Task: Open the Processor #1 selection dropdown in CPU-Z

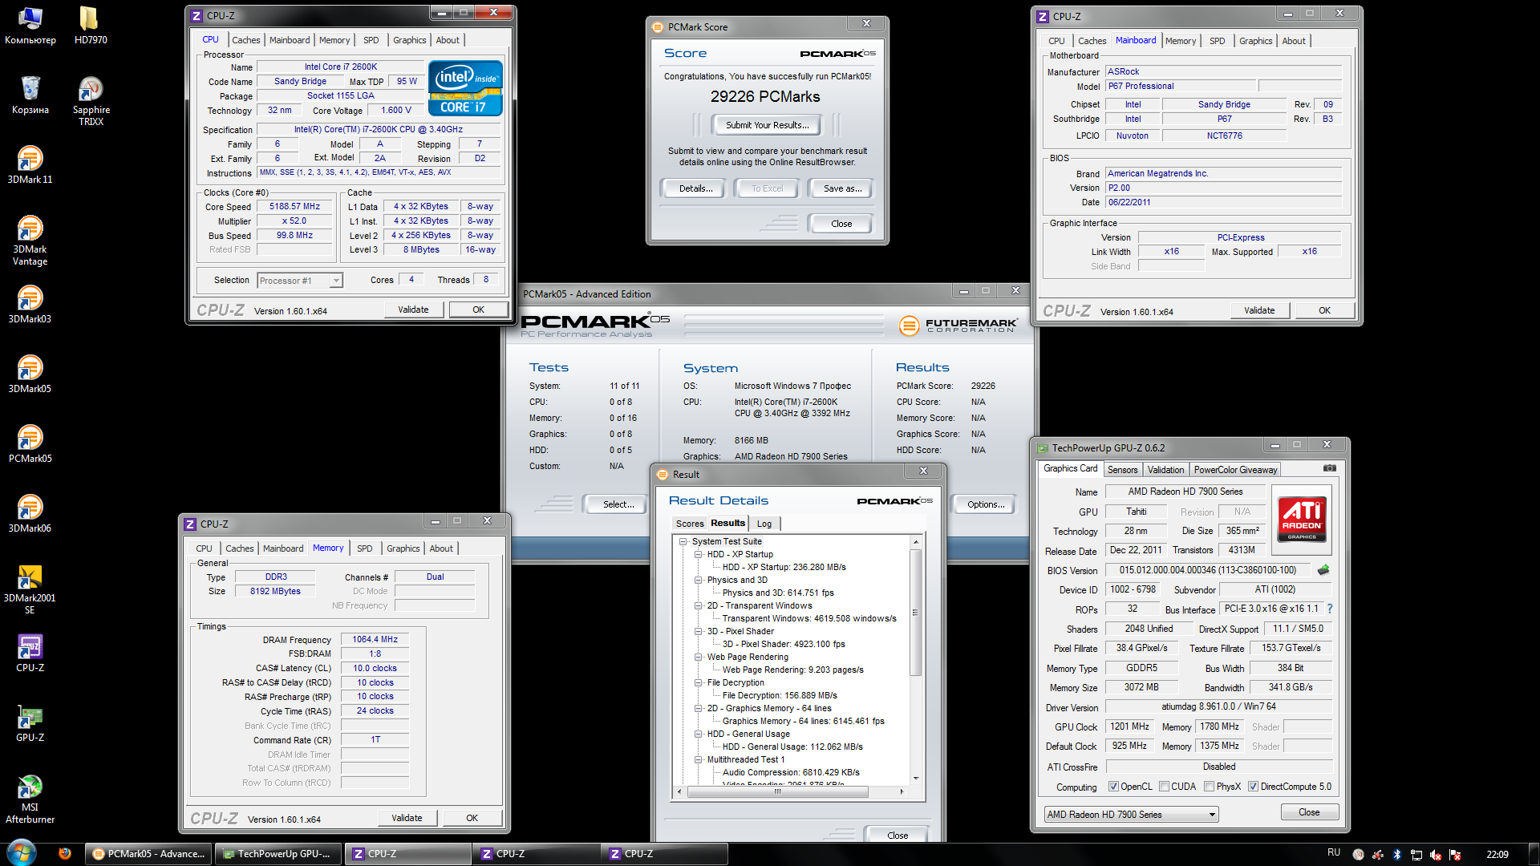Action: [x=300, y=281]
